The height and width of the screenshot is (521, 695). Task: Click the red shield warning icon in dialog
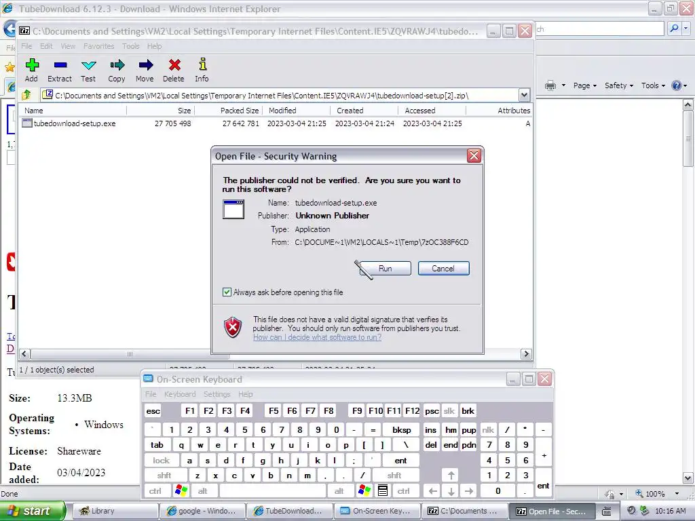coord(233,328)
